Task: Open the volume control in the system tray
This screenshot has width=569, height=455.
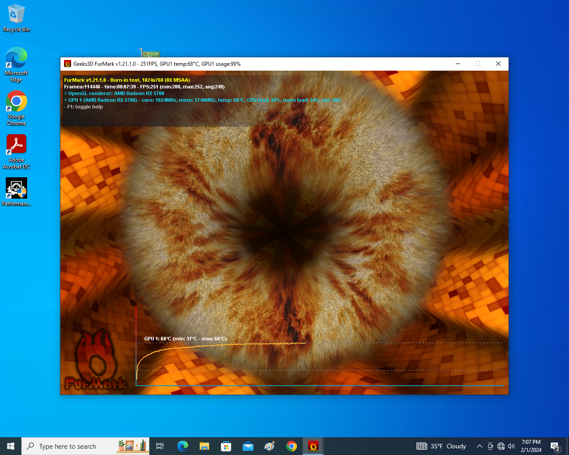Action: tap(511, 446)
